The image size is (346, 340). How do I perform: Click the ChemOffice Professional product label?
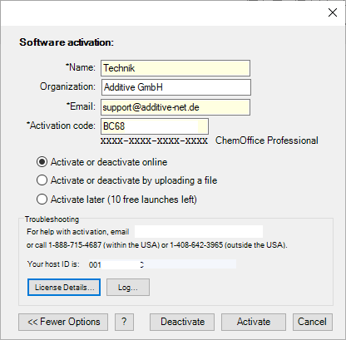tap(267, 140)
